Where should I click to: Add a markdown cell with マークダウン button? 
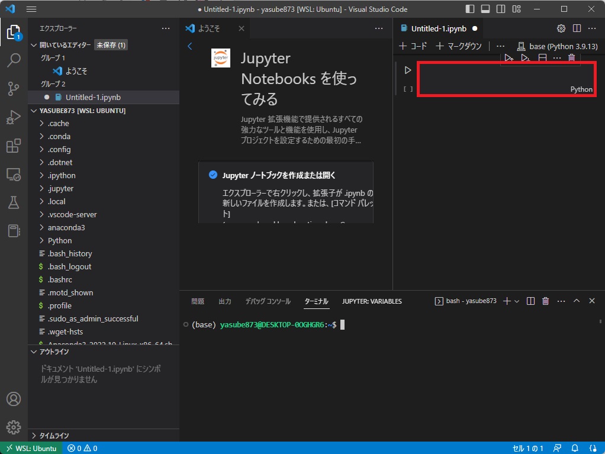(x=459, y=46)
